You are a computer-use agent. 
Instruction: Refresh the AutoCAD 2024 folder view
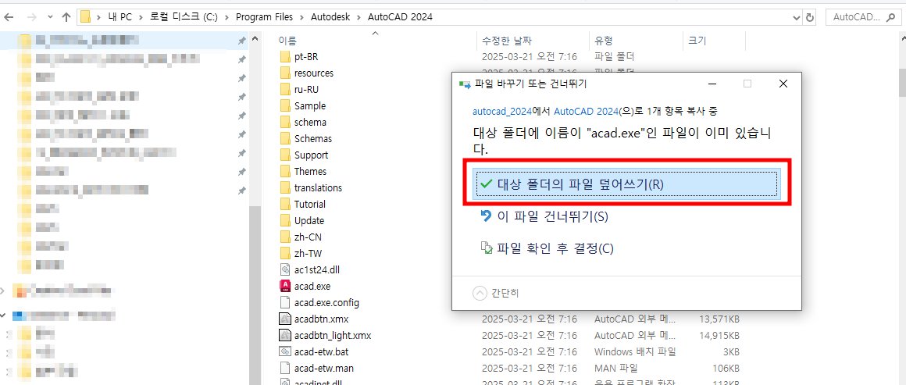[x=809, y=17]
